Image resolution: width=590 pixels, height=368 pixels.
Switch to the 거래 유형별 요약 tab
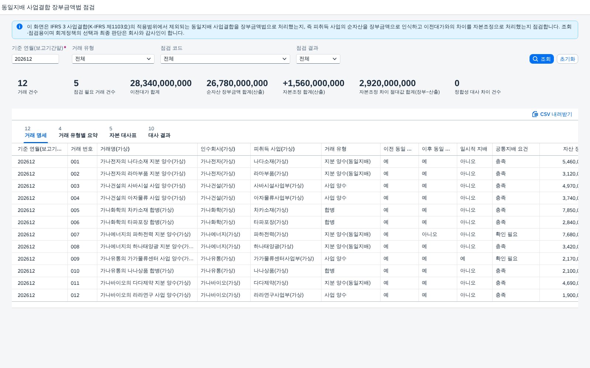(78, 132)
